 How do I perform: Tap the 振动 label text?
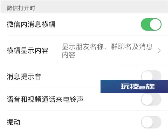13,122
